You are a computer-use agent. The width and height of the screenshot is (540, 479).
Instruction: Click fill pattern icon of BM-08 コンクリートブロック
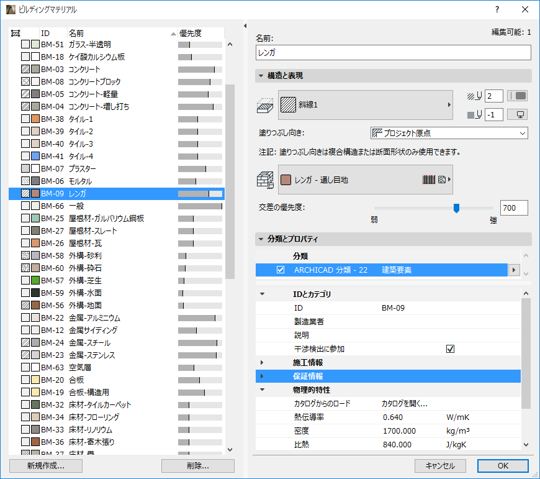[25, 81]
